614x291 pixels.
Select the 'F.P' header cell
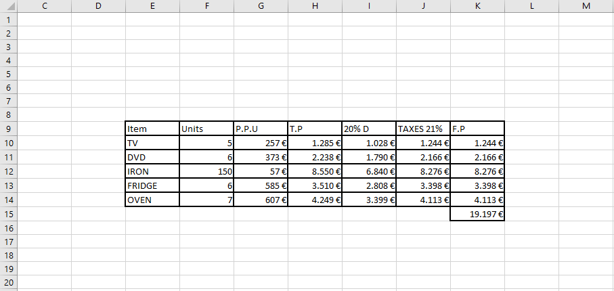[477, 129]
